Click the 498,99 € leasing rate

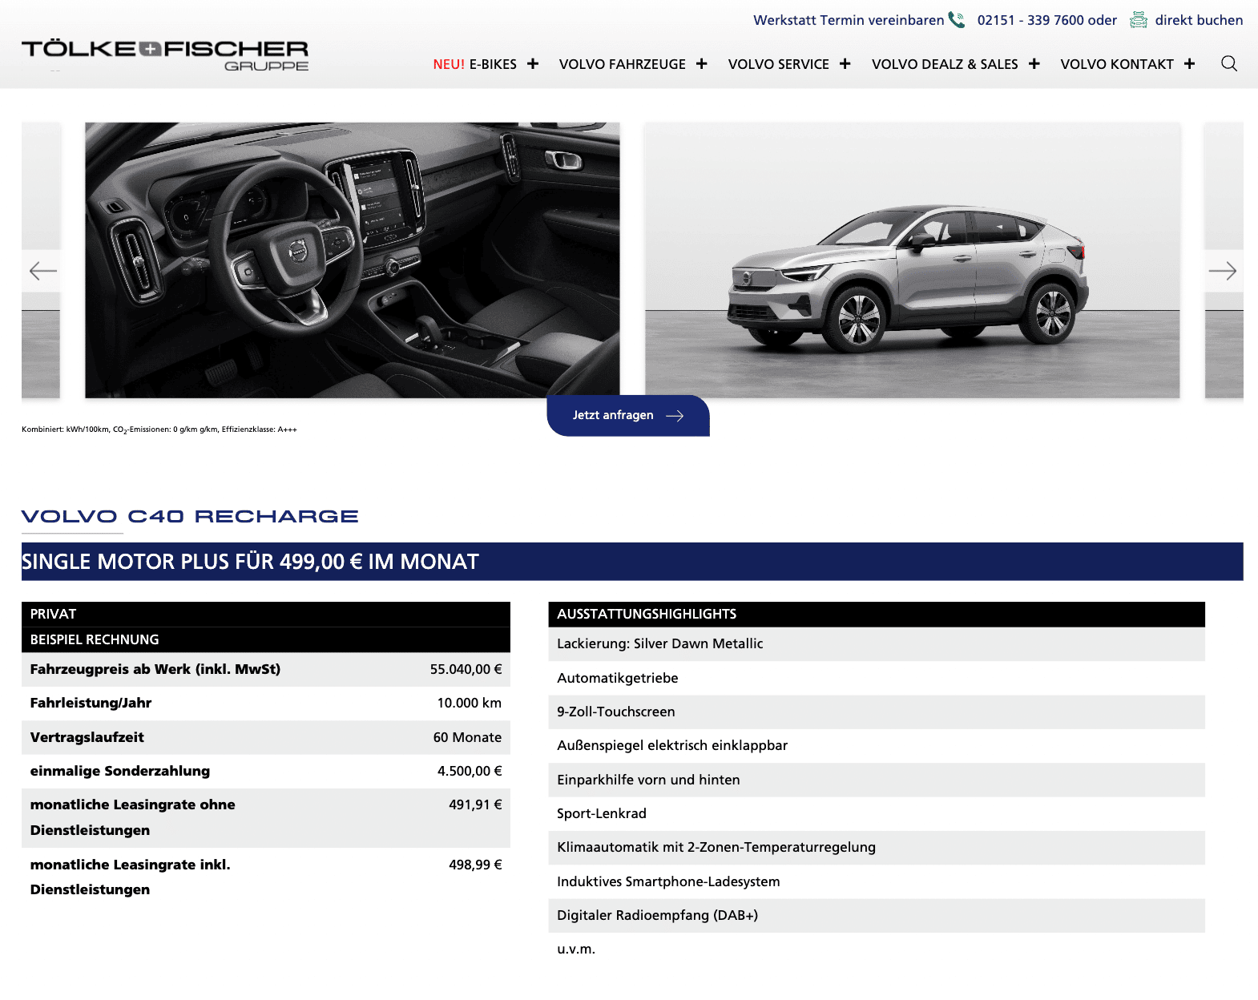[x=476, y=865]
